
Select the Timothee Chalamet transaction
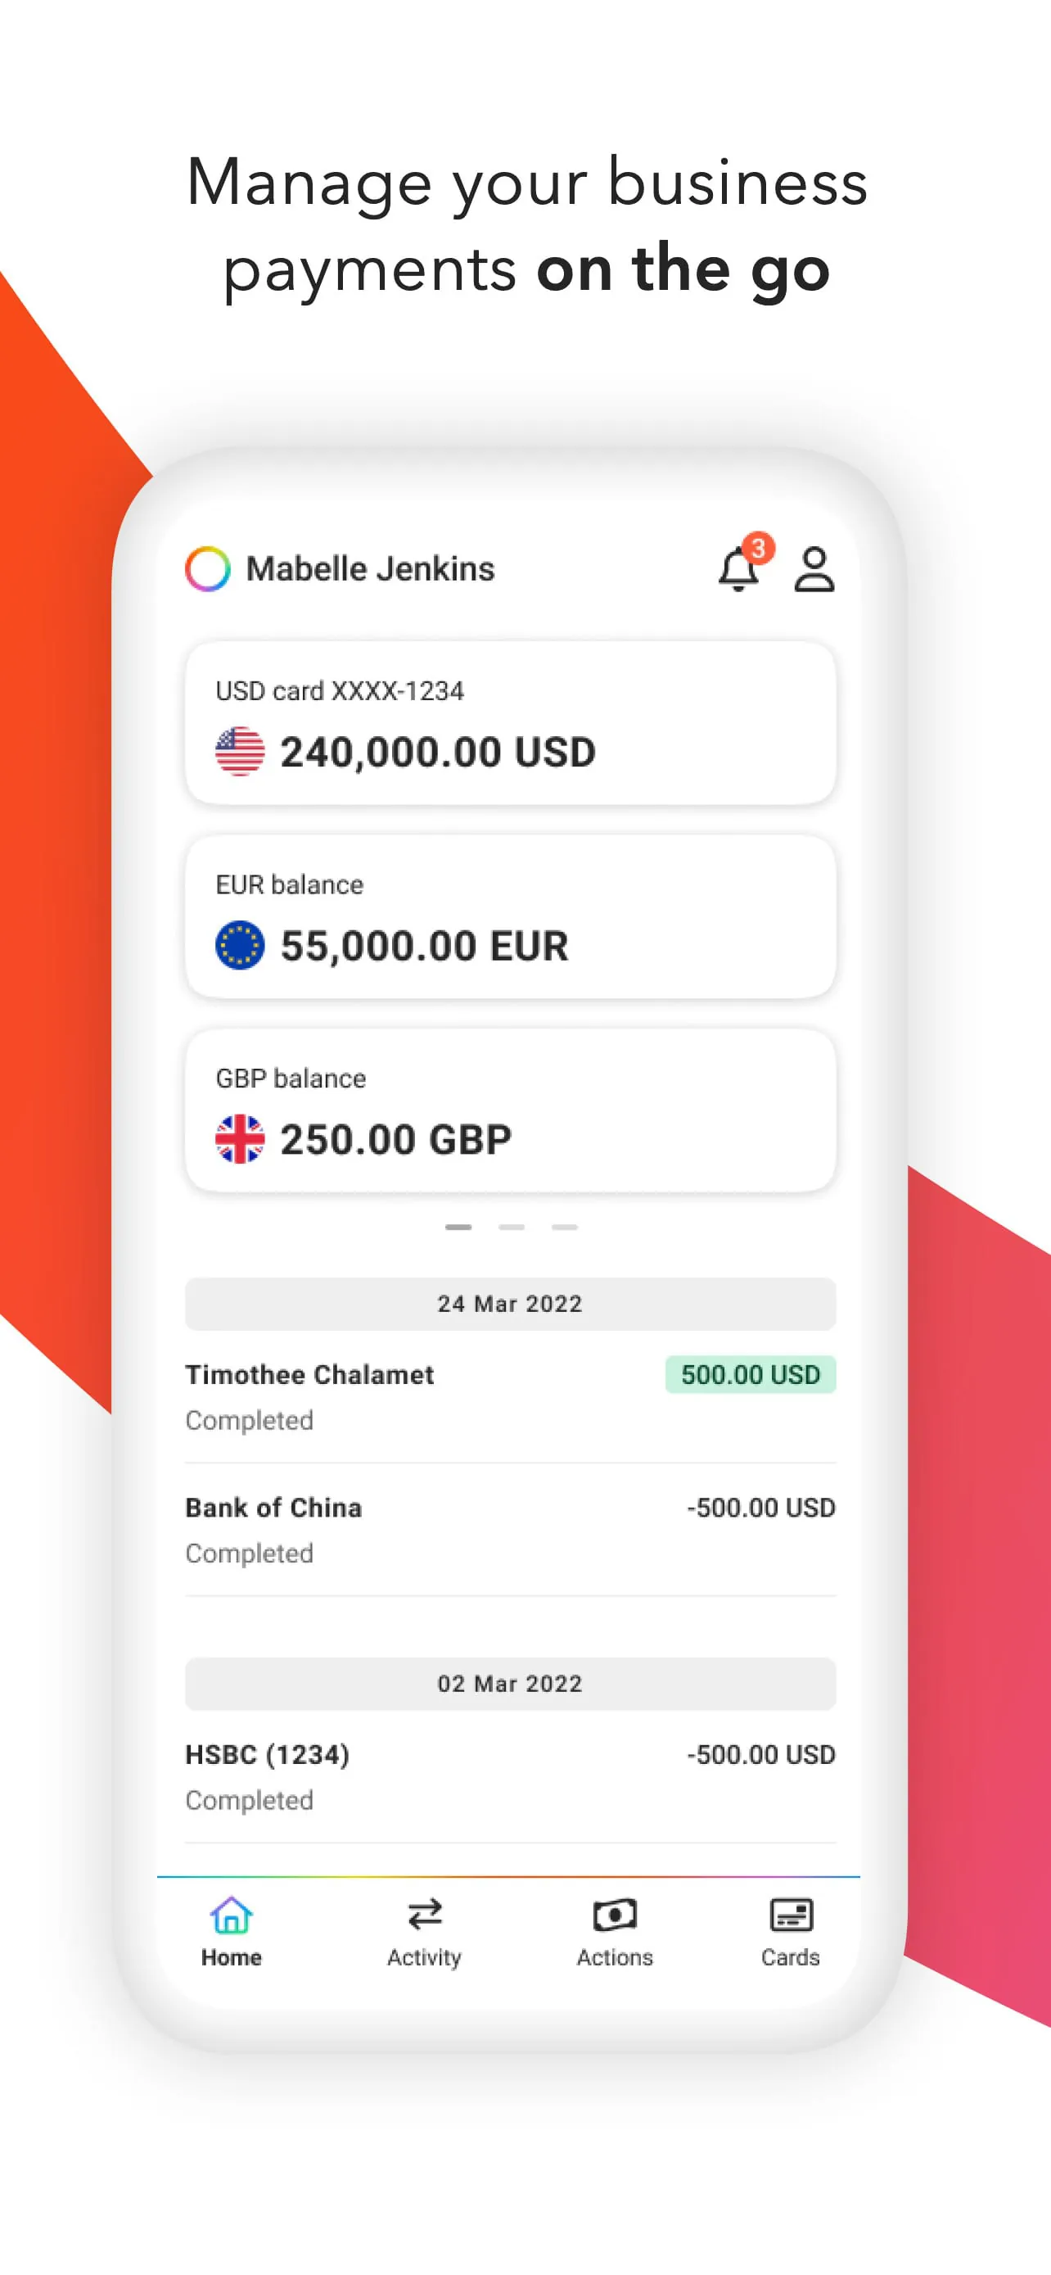click(x=309, y=1375)
